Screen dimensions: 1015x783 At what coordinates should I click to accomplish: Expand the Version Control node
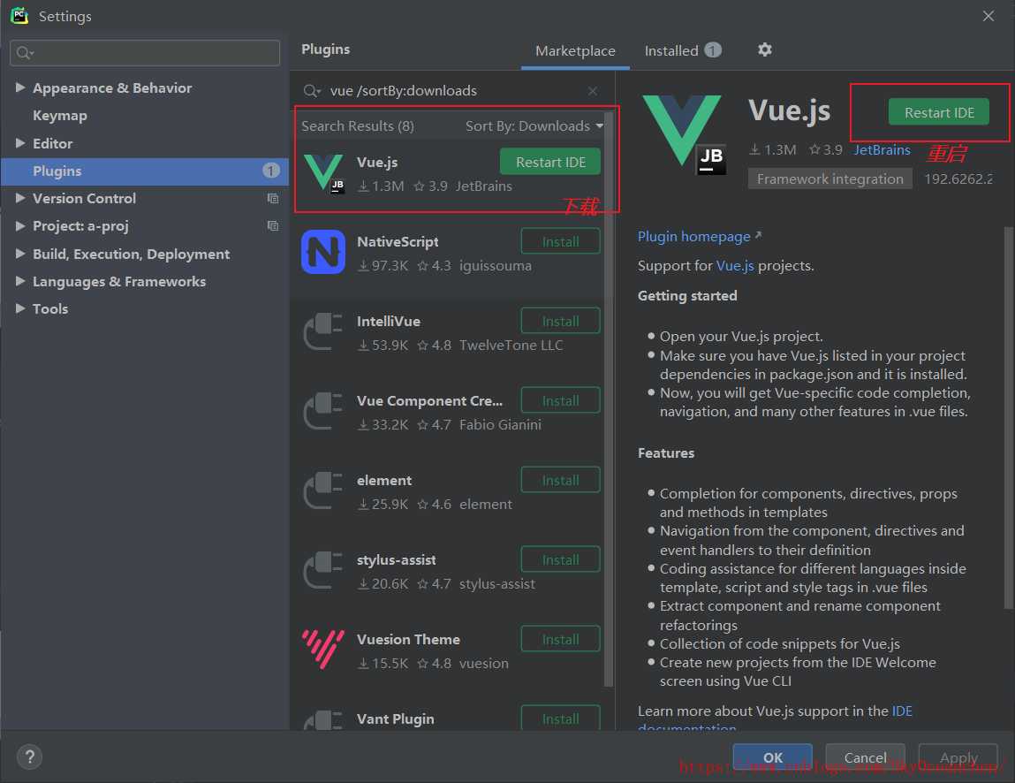[20, 198]
